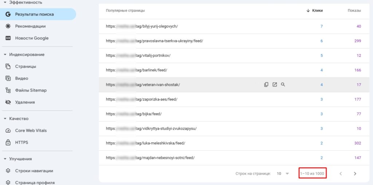This screenshot has height=185, width=373.
Task: Select the bijka/feed row
Action: click(234, 114)
